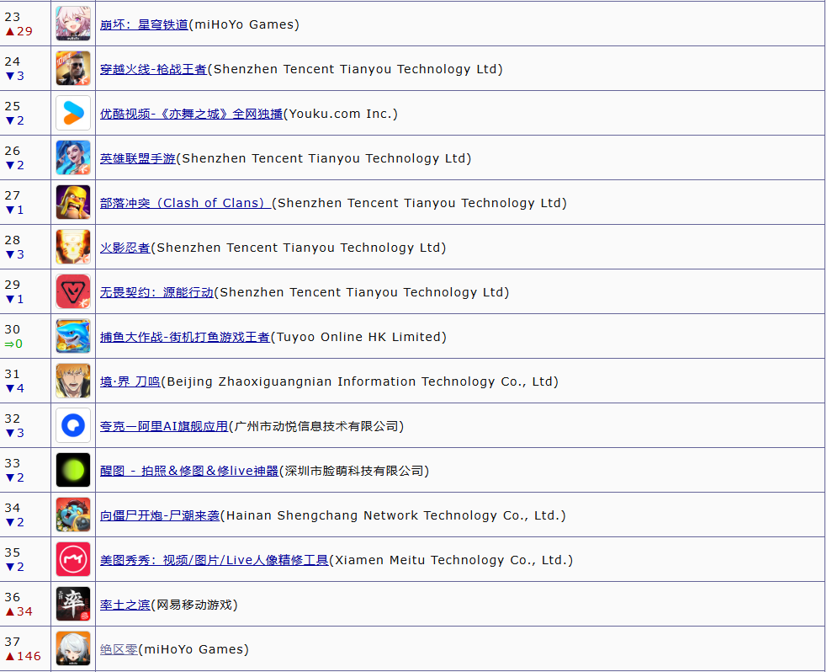827x672 pixels.
Task: Select the rank 36 cell rising 34
Action: (25, 604)
